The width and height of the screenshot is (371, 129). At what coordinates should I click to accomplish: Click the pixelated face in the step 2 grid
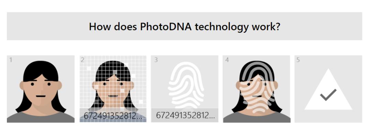[x=113, y=91]
